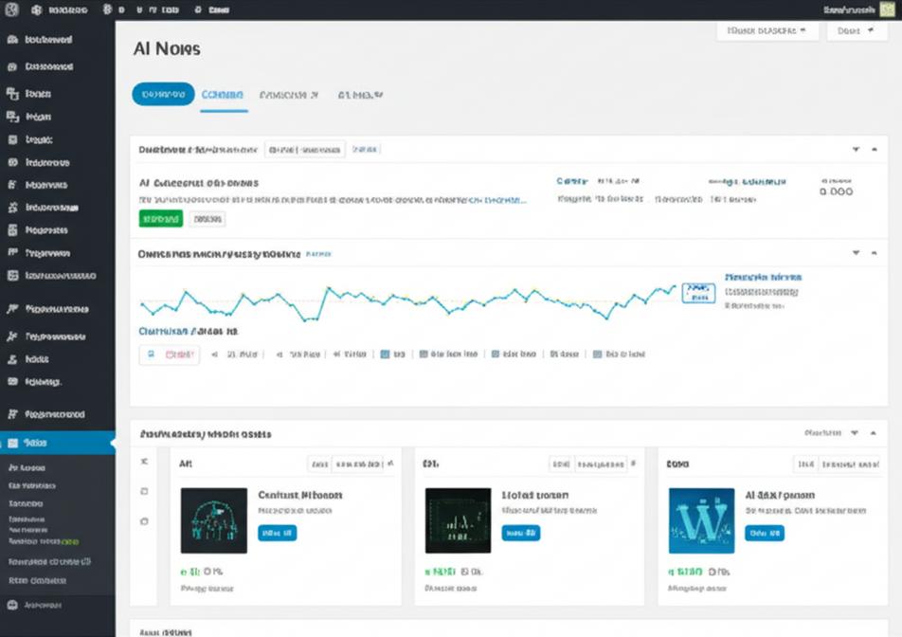Switch to the underlined second tab
The height and width of the screenshot is (637, 902).
(x=224, y=96)
